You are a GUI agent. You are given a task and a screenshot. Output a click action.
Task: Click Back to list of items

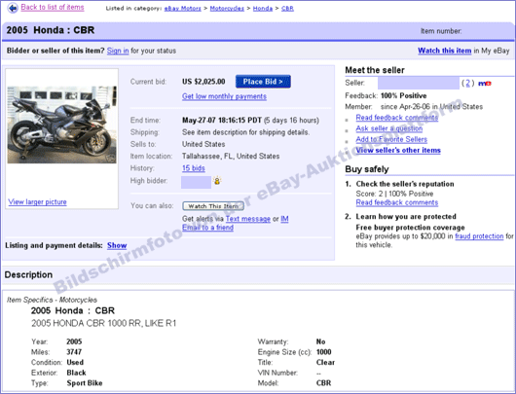(53, 7)
